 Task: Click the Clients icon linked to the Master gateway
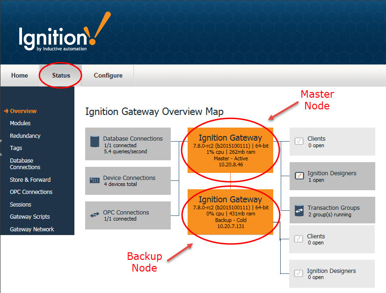299,141
